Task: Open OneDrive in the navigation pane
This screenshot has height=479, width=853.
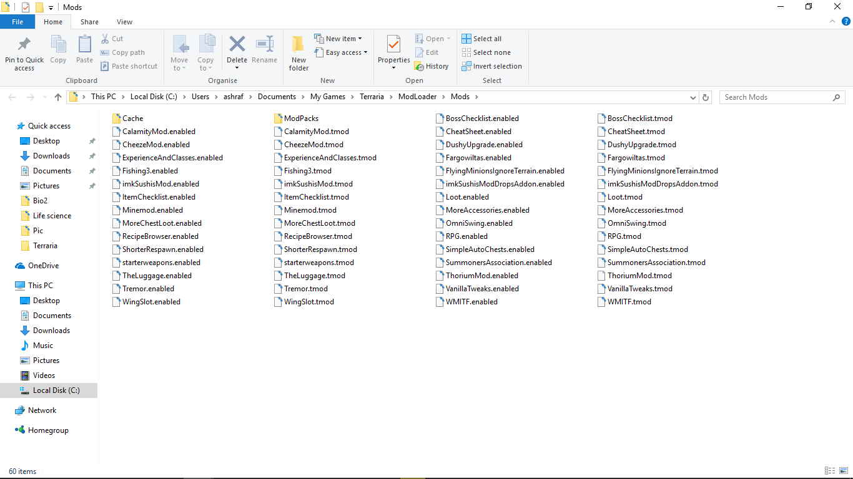Action: point(43,266)
